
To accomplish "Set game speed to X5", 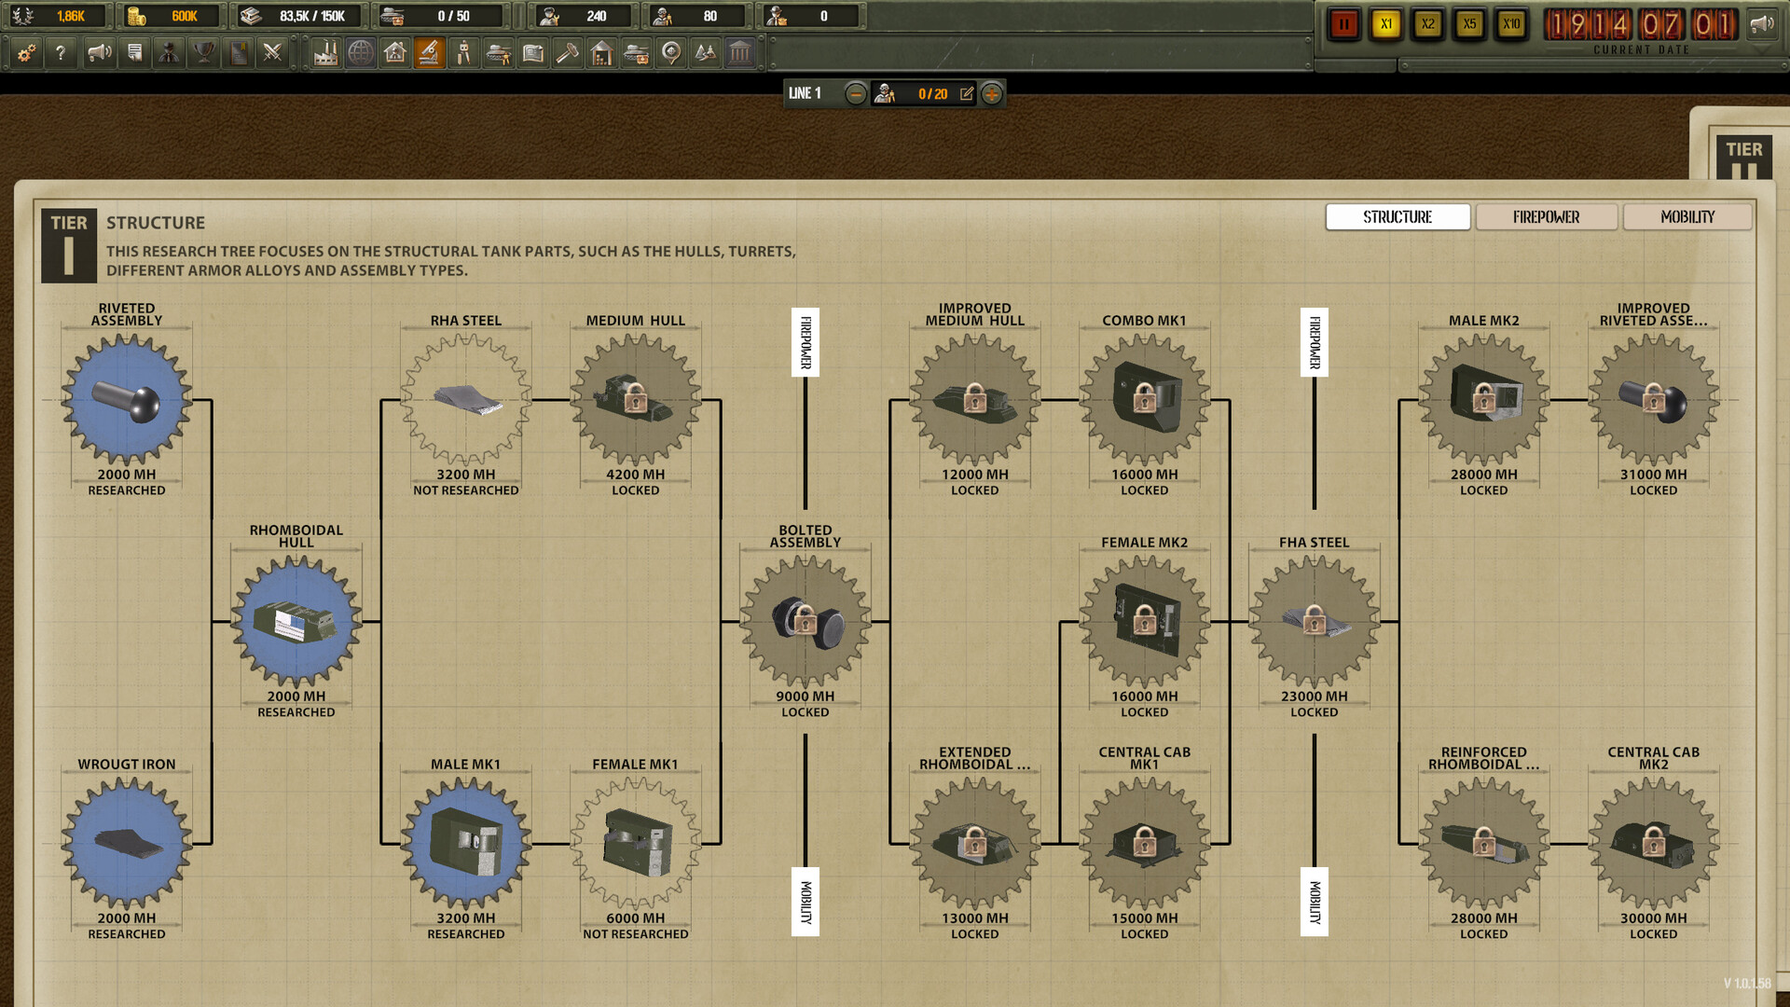I will [x=1469, y=24].
